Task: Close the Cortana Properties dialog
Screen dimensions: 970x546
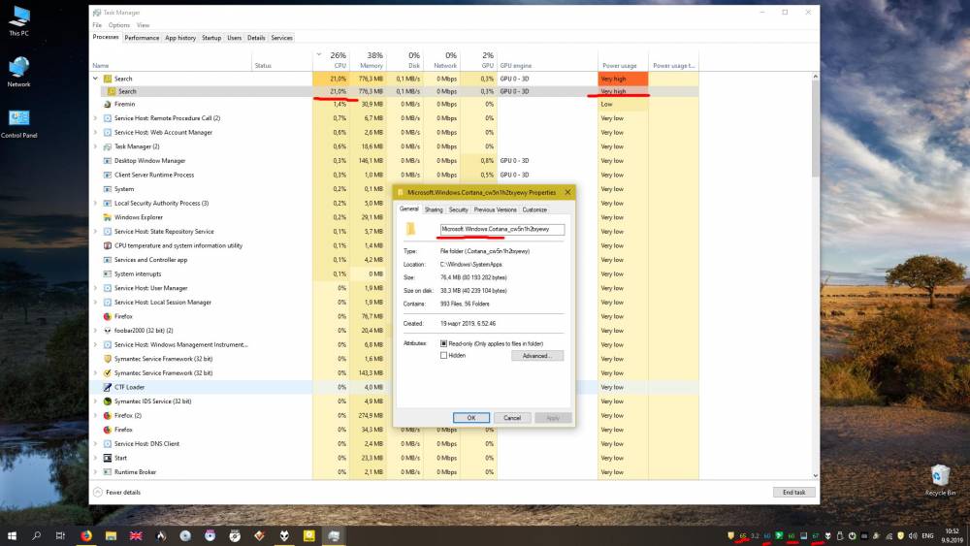Action: (x=567, y=192)
